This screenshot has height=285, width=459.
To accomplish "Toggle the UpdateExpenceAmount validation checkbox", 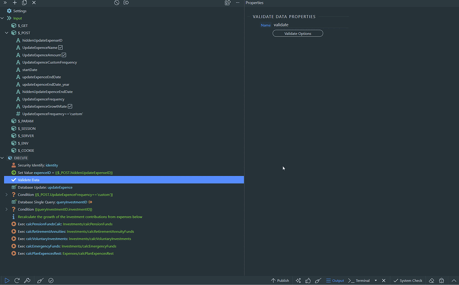I will click(64, 55).
